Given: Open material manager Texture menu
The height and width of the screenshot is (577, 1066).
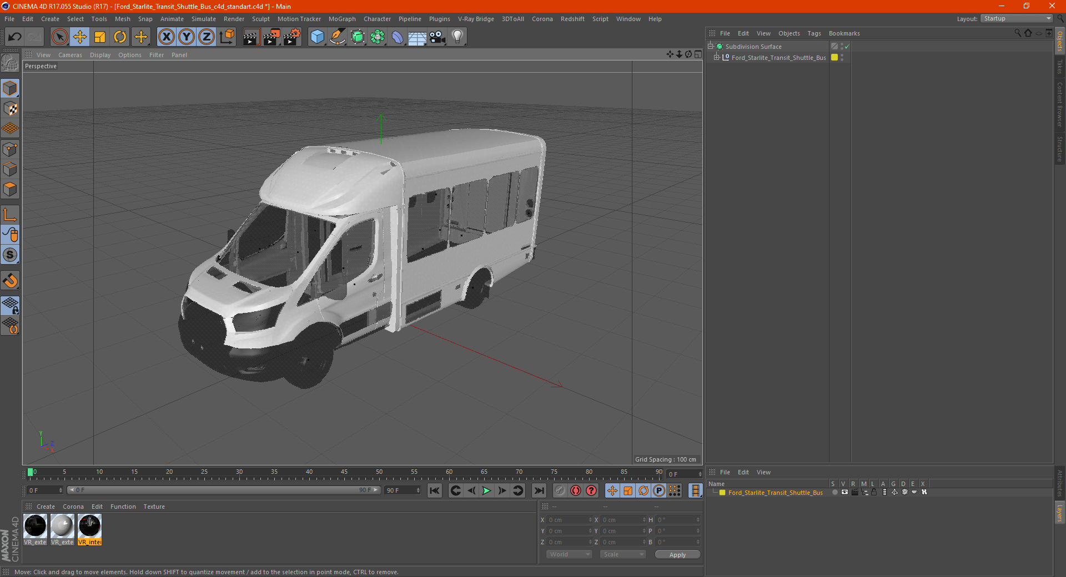Looking at the screenshot, I should point(154,507).
